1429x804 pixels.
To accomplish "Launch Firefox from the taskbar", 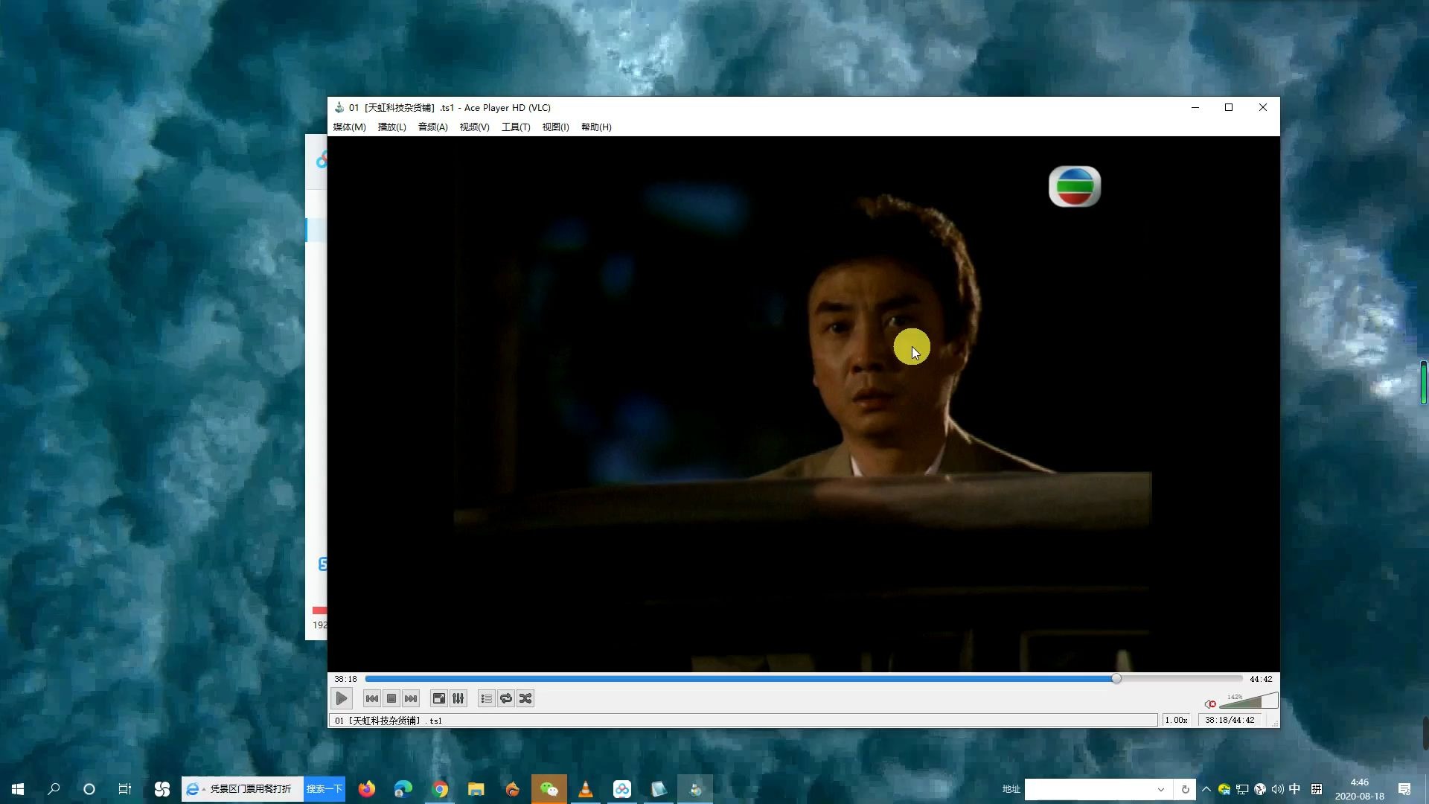I will [x=367, y=789].
